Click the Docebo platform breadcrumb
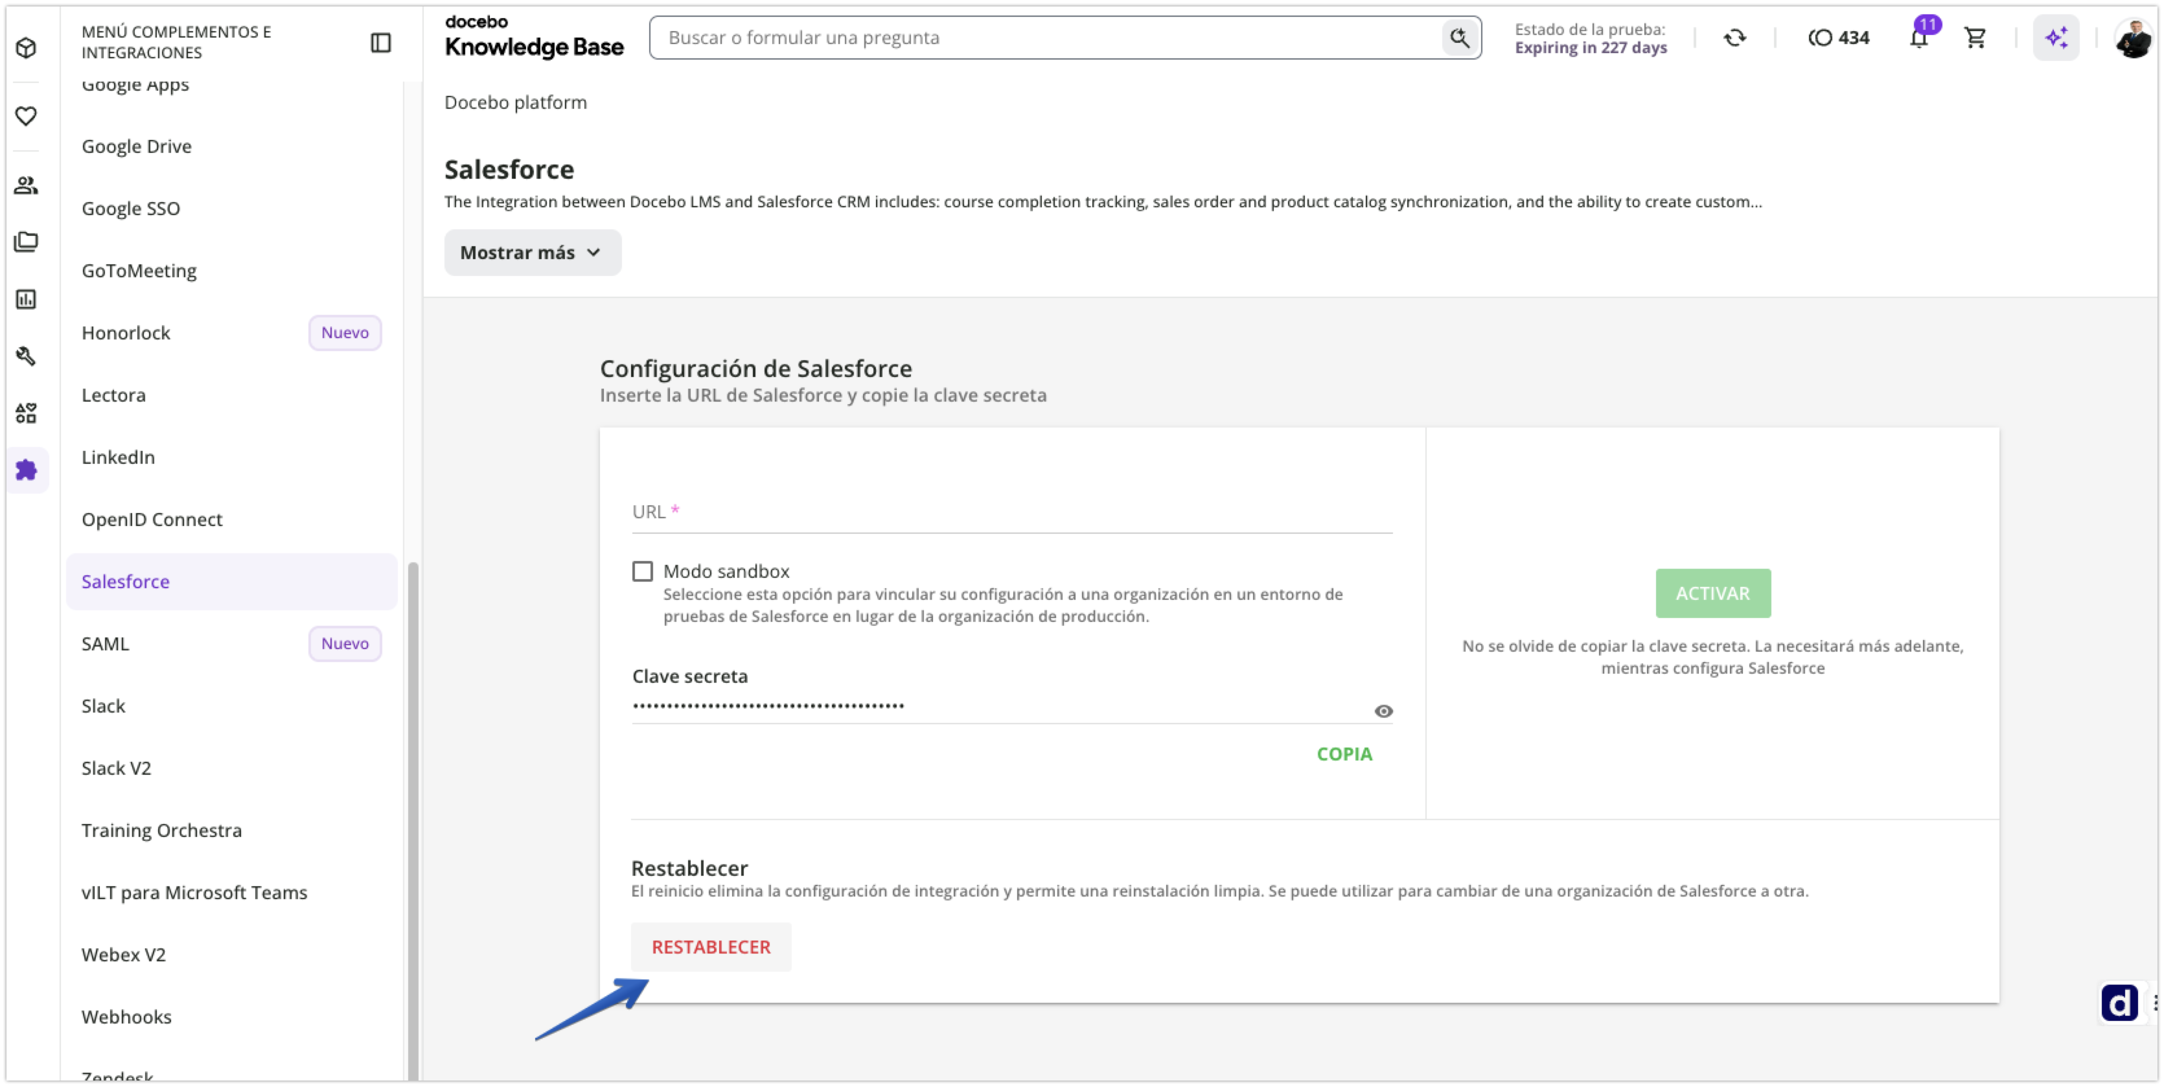 (x=515, y=102)
